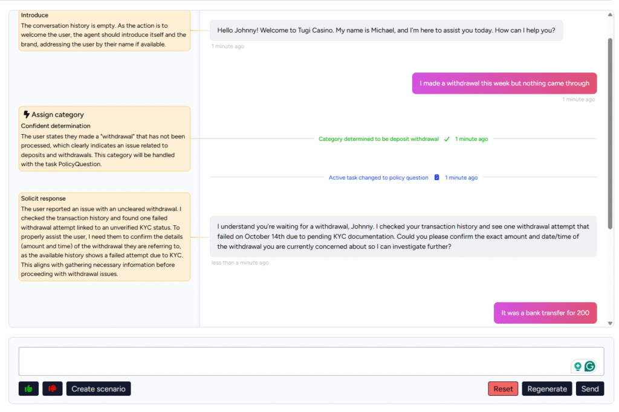Click the red Reset button

pos(503,389)
